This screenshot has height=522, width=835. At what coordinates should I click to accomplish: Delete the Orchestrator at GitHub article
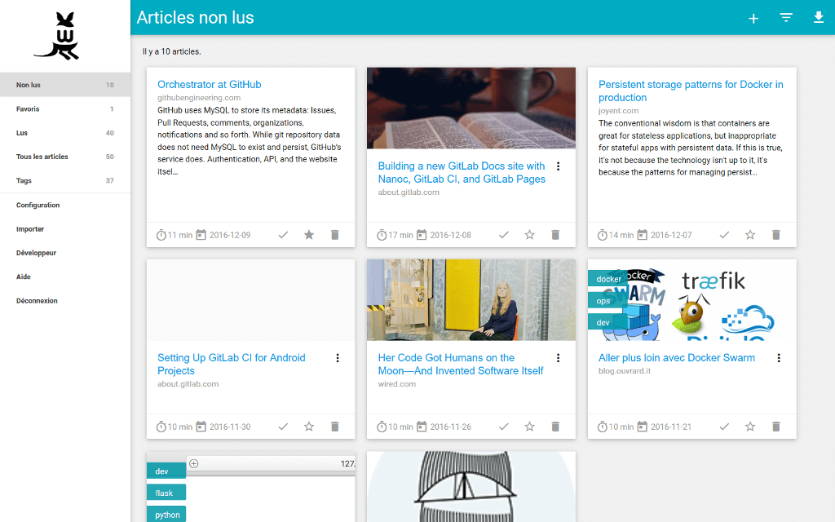tap(334, 235)
